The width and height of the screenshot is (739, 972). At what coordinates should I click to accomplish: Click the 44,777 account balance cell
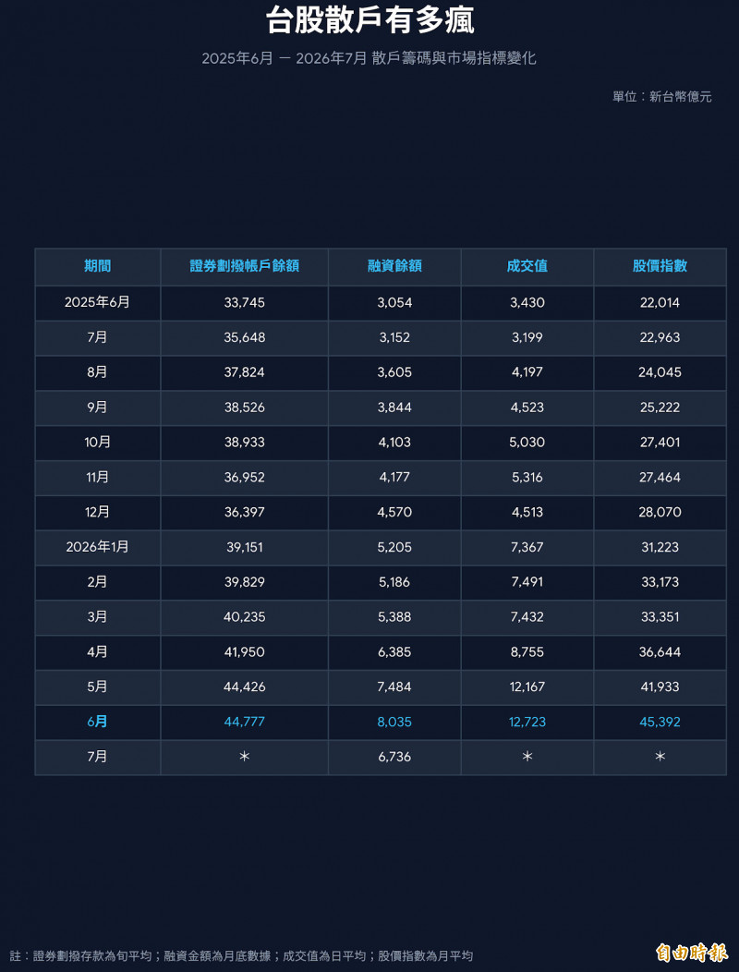click(244, 723)
